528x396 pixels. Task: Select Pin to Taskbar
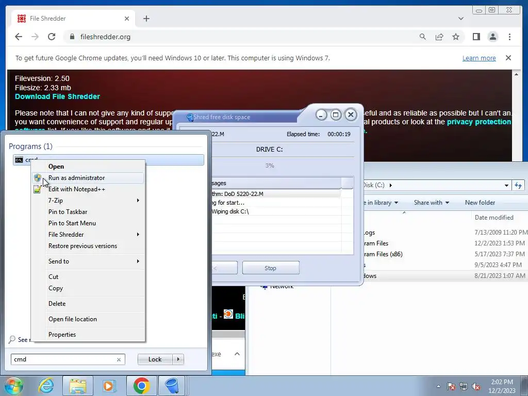[x=88, y=212]
